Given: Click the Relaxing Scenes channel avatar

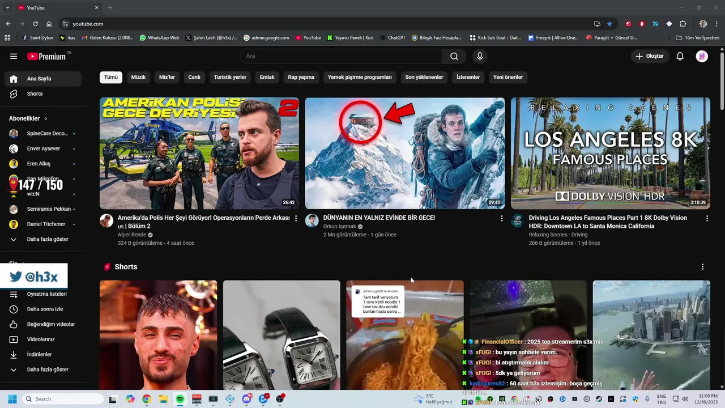Looking at the screenshot, I should [517, 220].
